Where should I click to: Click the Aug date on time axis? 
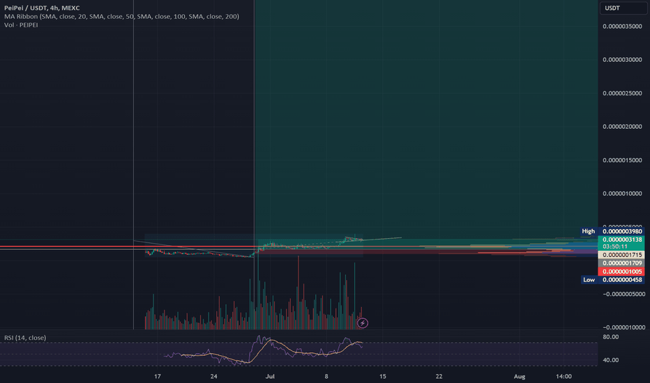pyautogui.click(x=520, y=376)
